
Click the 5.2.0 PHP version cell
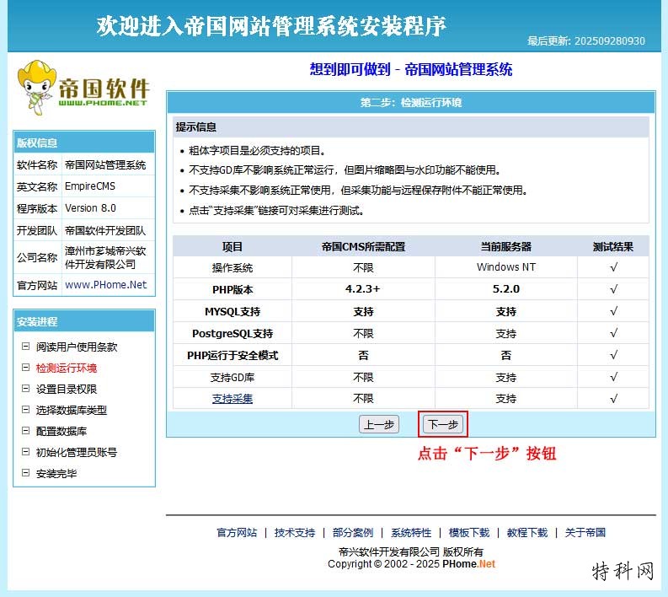(506, 289)
